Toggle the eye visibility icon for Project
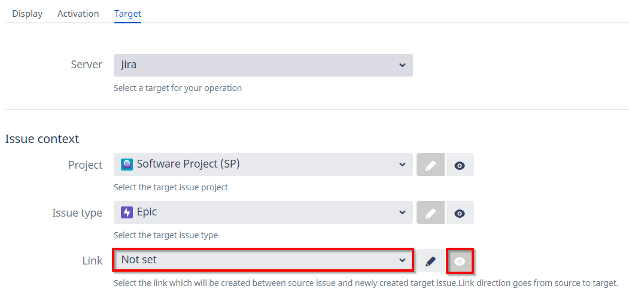Image resolution: width=629 pixels, height=295 pixels. (460, 165)
